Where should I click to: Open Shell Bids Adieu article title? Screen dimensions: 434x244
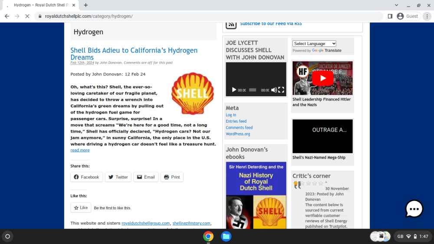(x=134, y=54)
